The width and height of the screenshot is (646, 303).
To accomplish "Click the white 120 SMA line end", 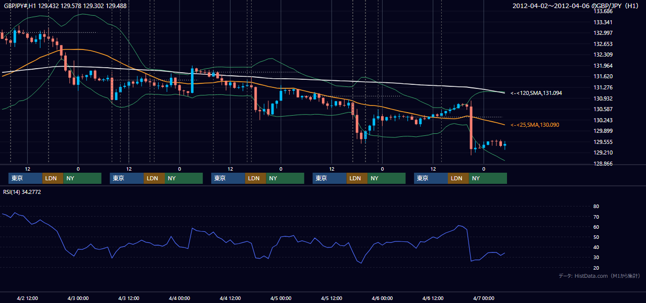I will click(504, 92).
